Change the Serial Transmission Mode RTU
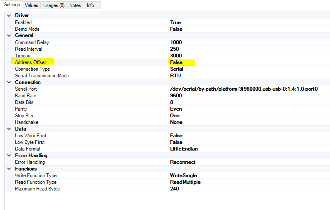330x210 pixels. 175,76
